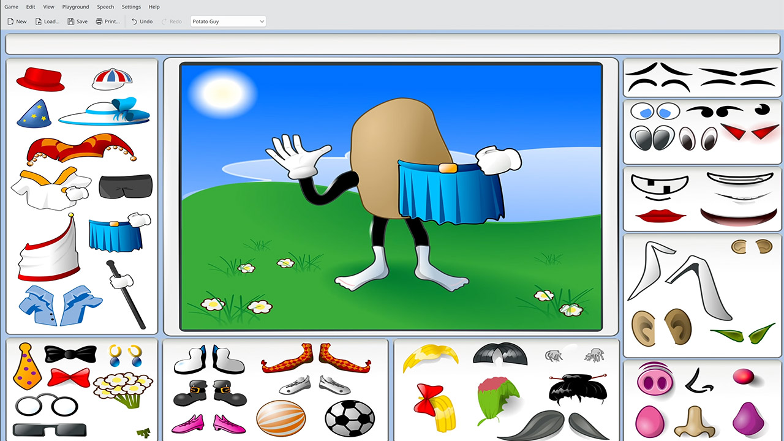Click the Load... toolbar button
784x441 pixels.
click(47, 21)
